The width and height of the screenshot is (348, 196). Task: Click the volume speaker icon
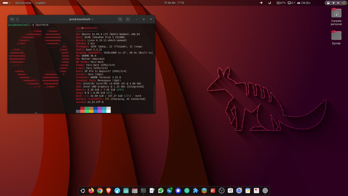click(x=338, y=3)
